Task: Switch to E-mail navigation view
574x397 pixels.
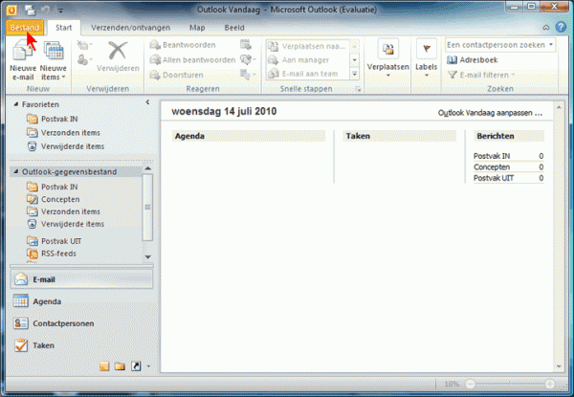Action: click(82, 279)
